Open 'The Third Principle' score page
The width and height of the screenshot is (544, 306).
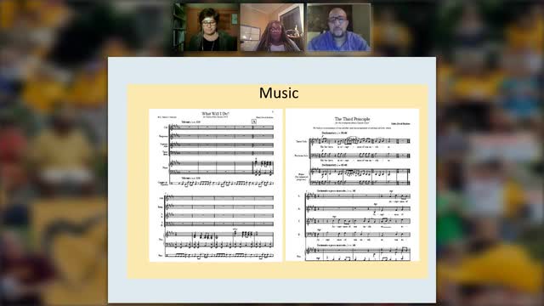(352, 185)
